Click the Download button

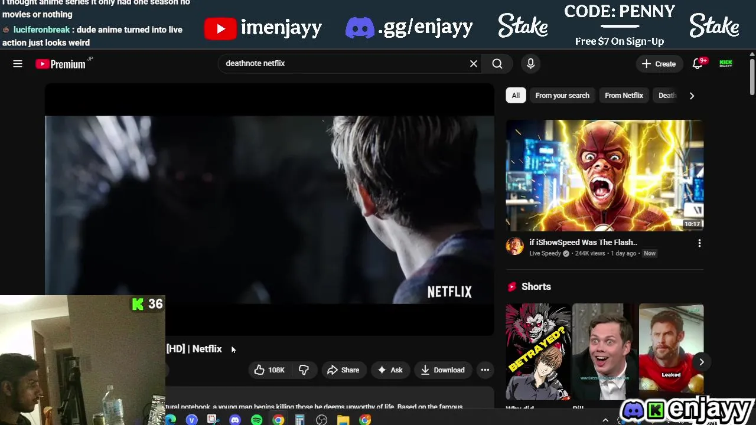[443, 370]
